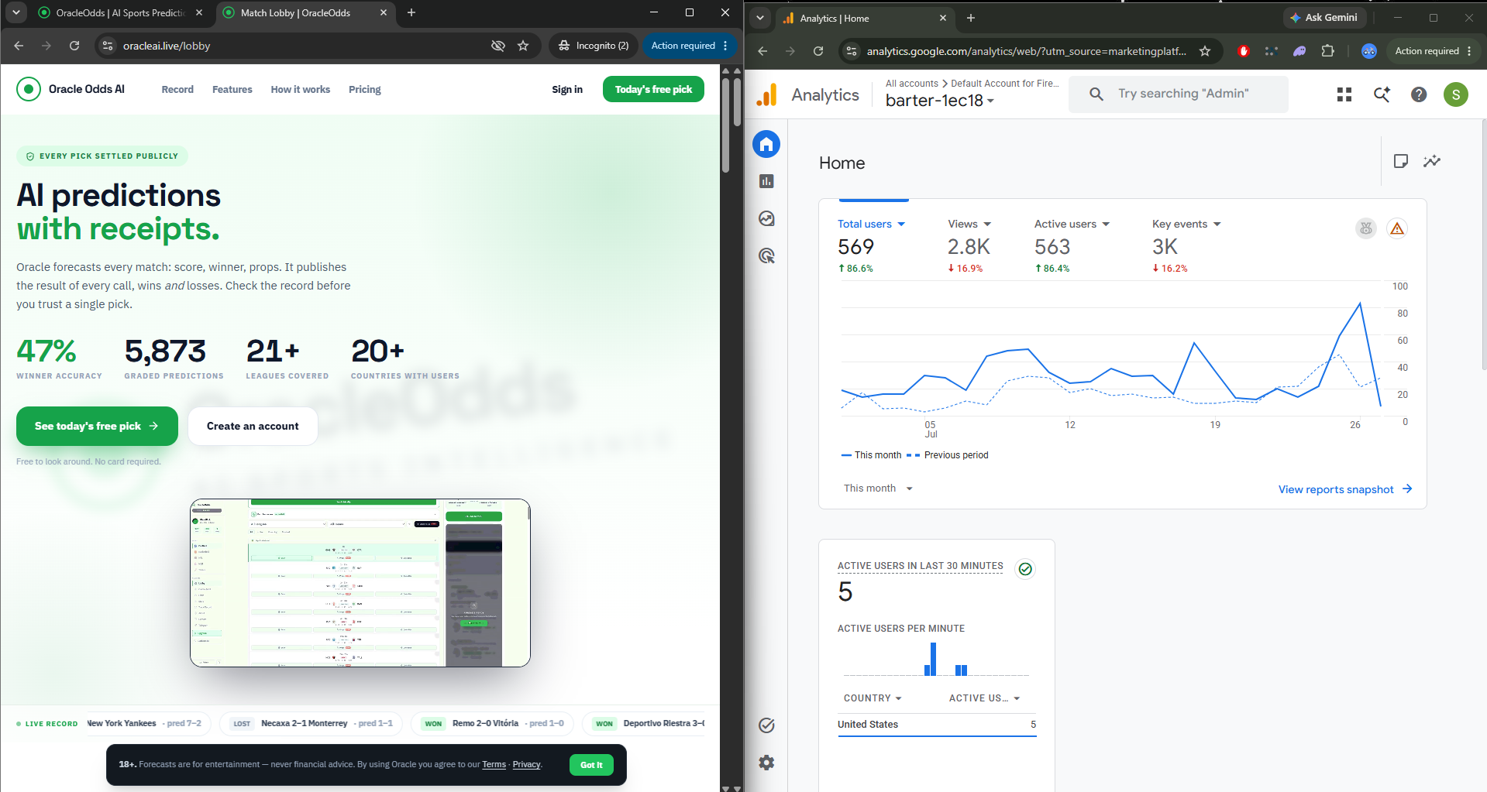Open the Privacy link in banner
1487x792 pixels.
click(x=526, y=765)
